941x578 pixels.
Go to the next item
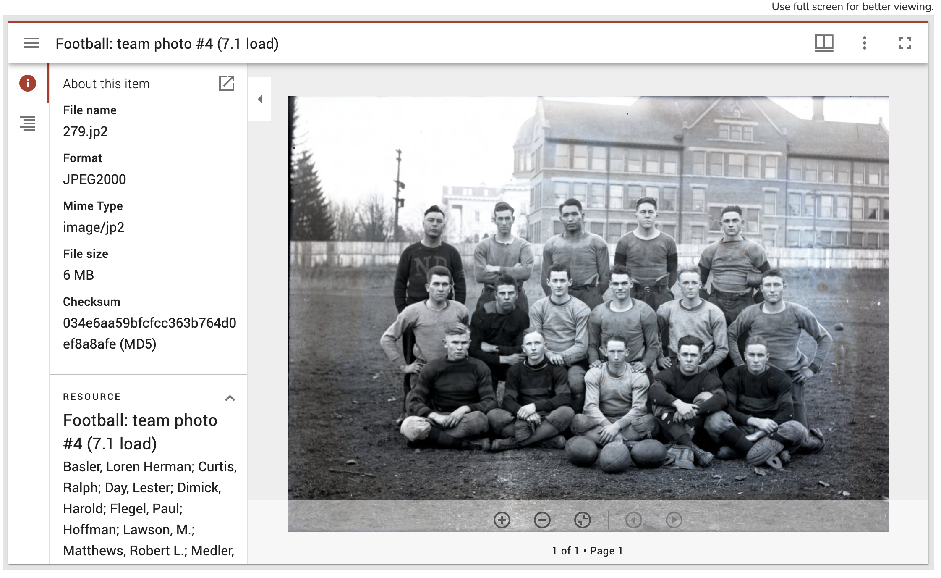674,520
